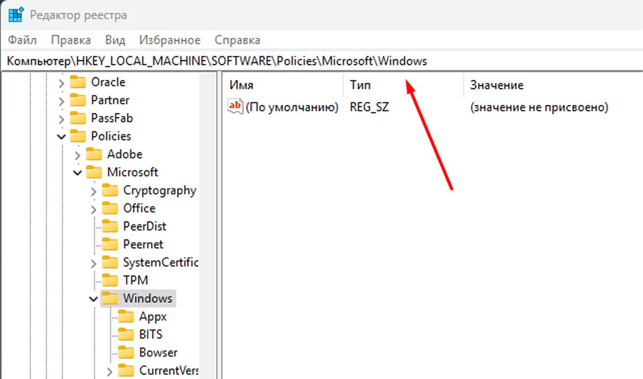Click the Policies folder icon

click(x=78, y=136)
